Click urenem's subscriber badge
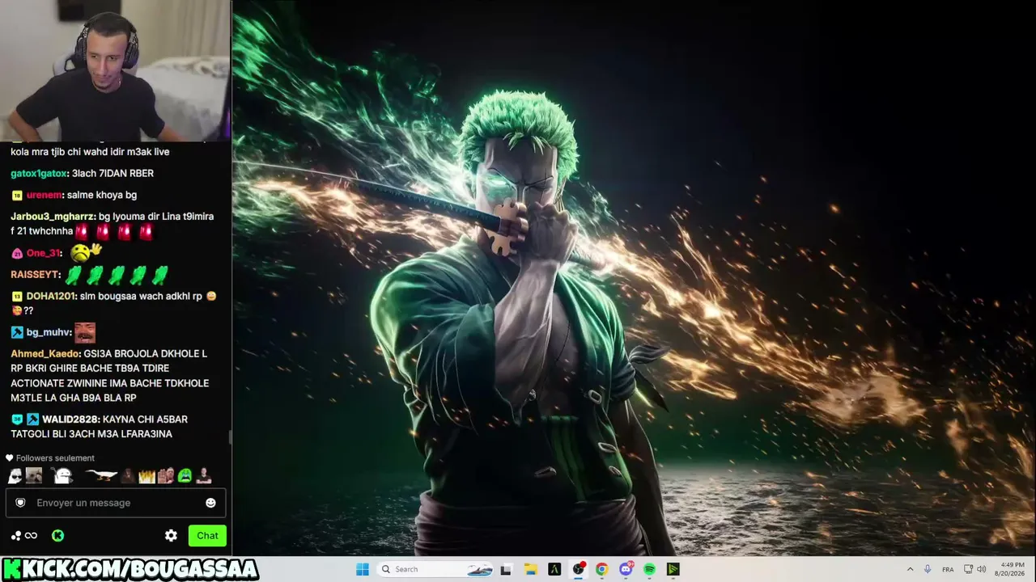The height and width of the screenshot is (582, 1036). tap(16, 196)
